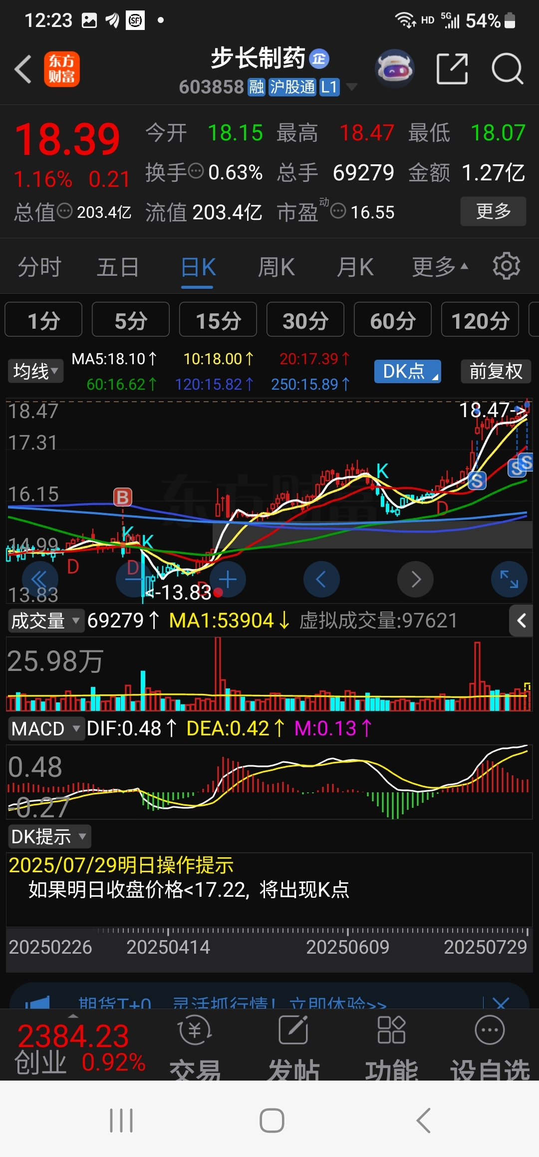The width and height of the screenshot is (539, 1157).
Task: Select the 15分 period button
Action: (x=218, y=320)
